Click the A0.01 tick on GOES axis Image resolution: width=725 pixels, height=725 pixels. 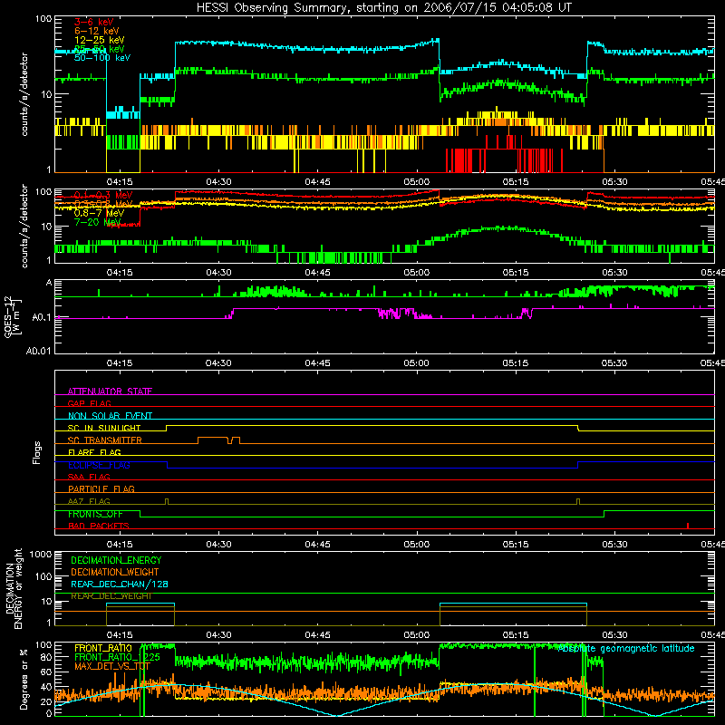coord(38,351)
